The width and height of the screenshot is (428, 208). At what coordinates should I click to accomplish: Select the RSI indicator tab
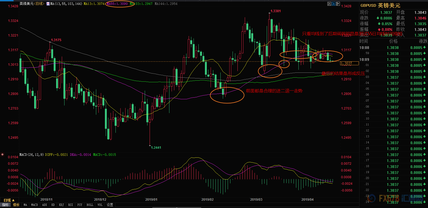pyautogui.click(x=70, y=205)
